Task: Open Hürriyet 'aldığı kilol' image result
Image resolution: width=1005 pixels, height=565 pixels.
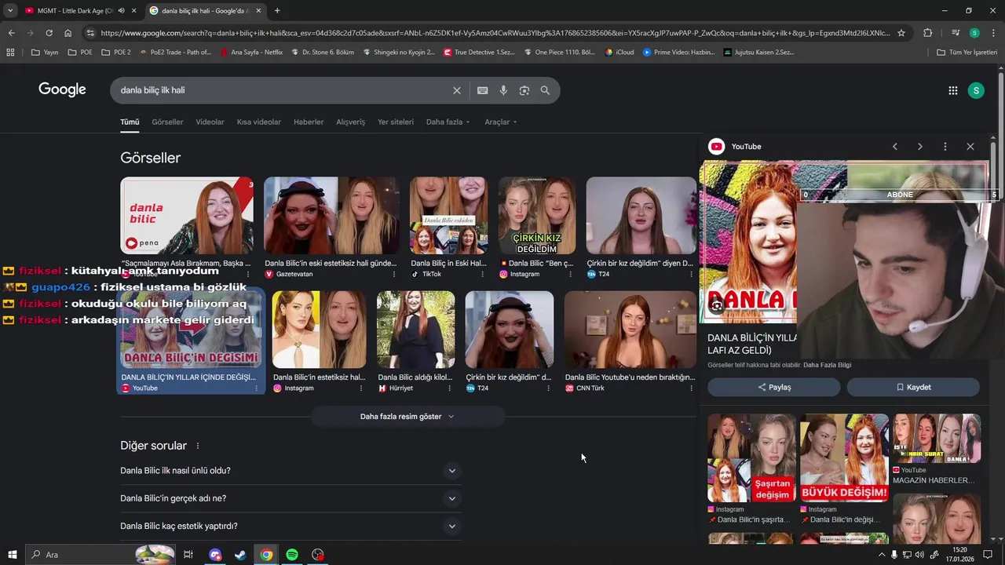Action: [415, 330]
